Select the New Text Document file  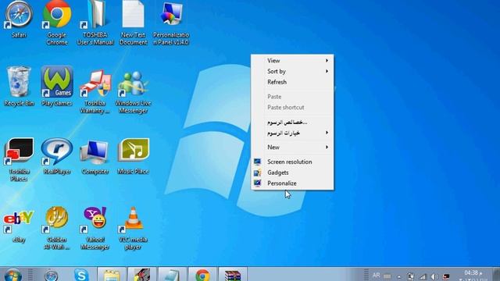(133, 23)
